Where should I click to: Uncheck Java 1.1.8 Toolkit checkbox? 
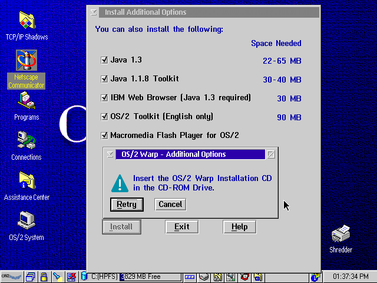coord(104,78)
